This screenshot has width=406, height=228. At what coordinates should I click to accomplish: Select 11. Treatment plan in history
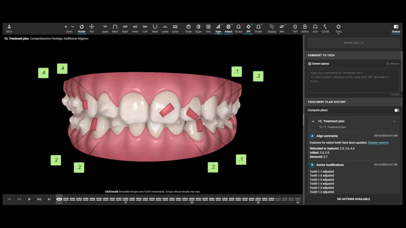(334, 127)
